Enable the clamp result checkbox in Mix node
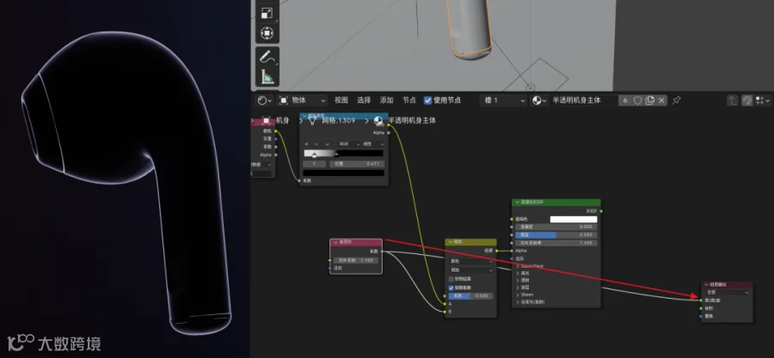The height and width of the screenshot is (358, 774). click(451, 279)
